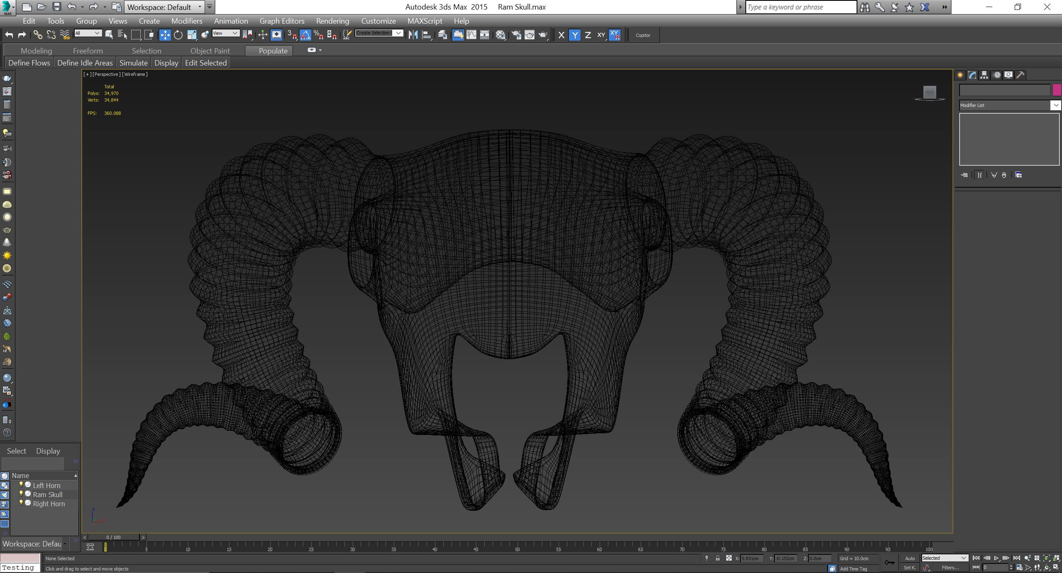The width and height of the screenshot is (1062, 573).
Task: Click the Mirror tool icon
Action: [x=413, y=35]
